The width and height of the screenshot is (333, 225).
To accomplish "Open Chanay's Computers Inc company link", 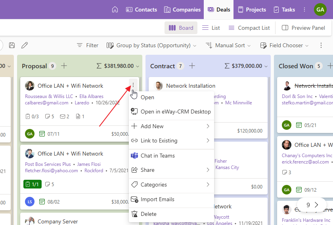I will pos(307,156).
